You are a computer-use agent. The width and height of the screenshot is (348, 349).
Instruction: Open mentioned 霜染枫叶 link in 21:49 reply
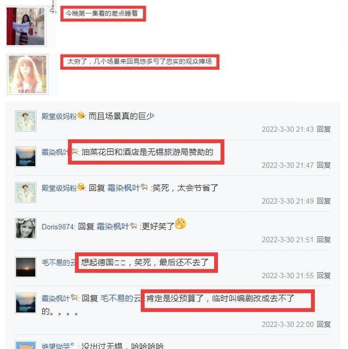[x=123, y=188]
